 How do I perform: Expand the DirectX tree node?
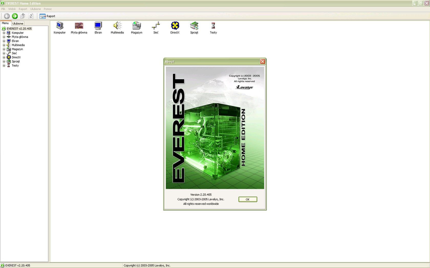coord(4,57)
